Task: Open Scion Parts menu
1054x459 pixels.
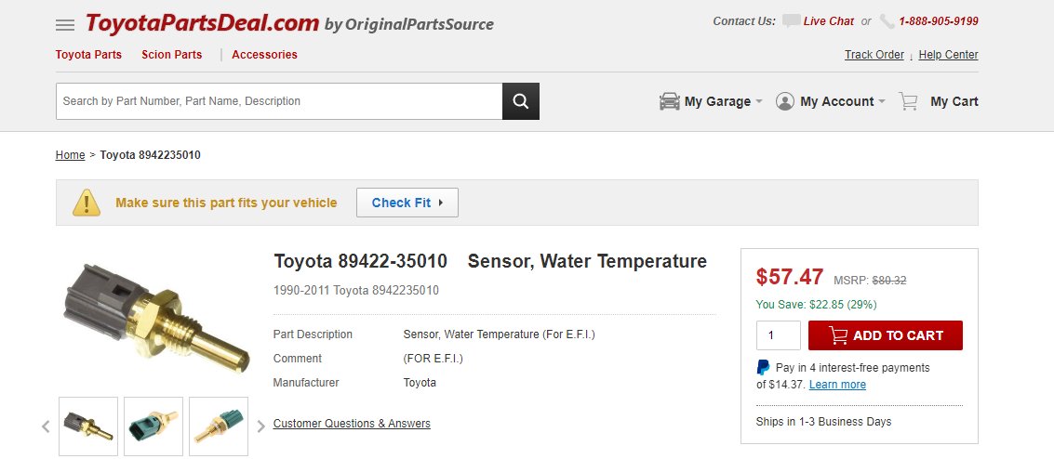Action: [x=171, y=55]
